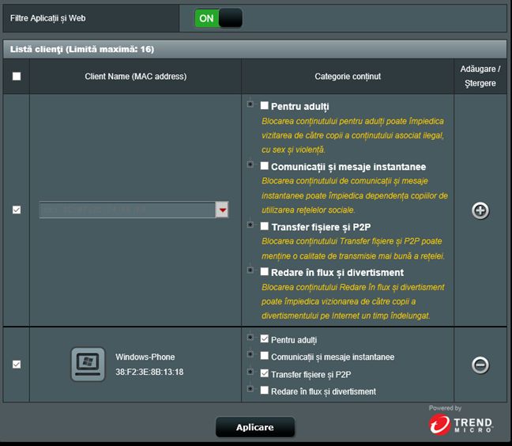Check the select-all clients header checkbox
The width and height of the screenshot is (512, 446).
coord(17,76)
